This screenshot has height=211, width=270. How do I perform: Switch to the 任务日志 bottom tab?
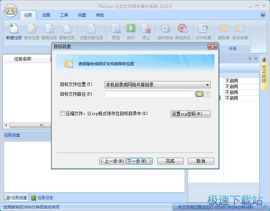[x=42, y=198]
